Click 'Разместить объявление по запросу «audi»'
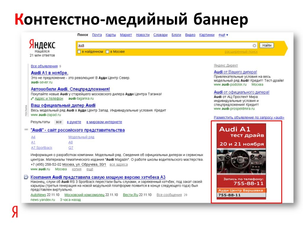 tap(249, 117)
